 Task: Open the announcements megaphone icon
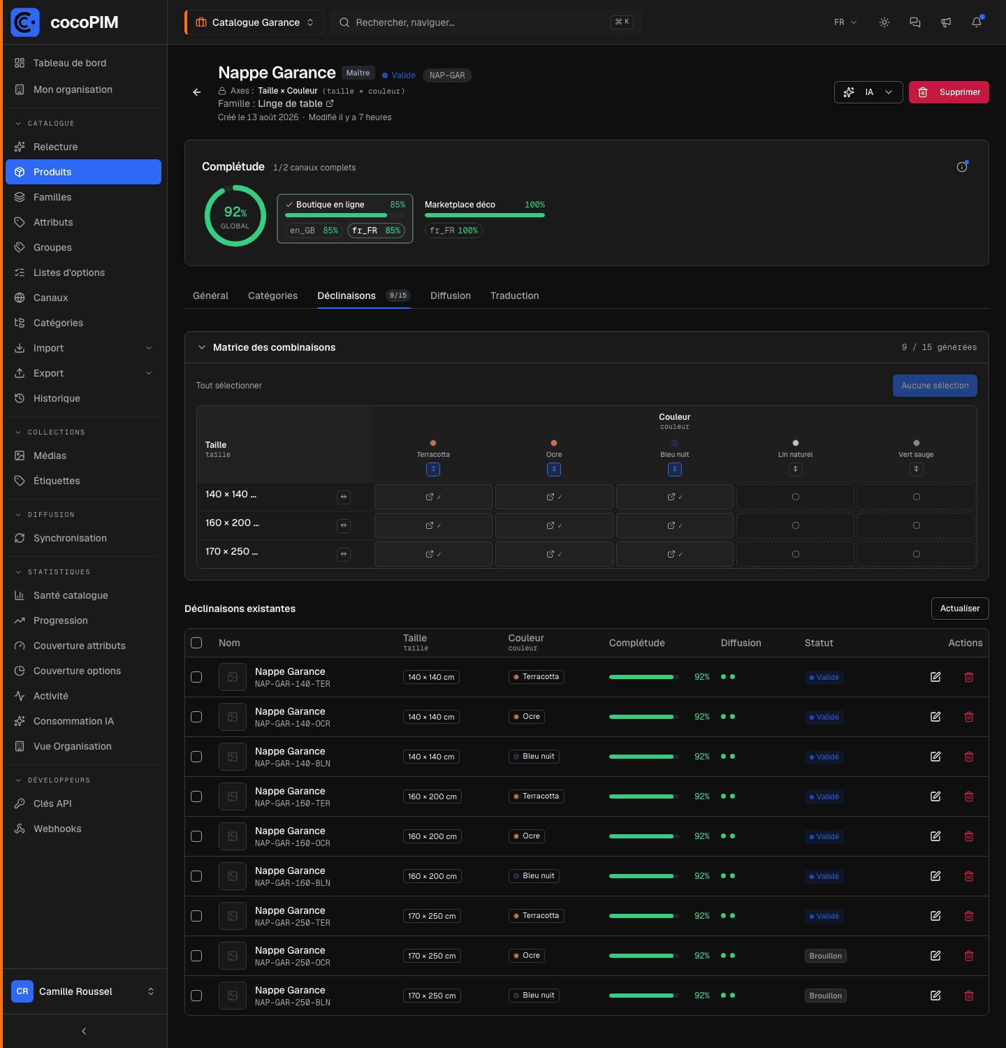(x=946, y=22)
